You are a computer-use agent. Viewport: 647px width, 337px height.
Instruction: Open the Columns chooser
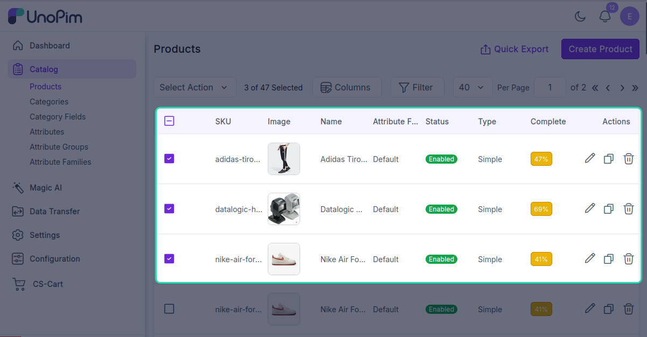click(x=347, y=87)
